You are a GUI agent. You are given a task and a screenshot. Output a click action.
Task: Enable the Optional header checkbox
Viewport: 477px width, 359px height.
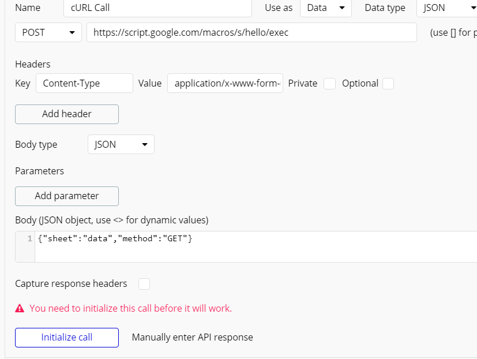(388, 84)
